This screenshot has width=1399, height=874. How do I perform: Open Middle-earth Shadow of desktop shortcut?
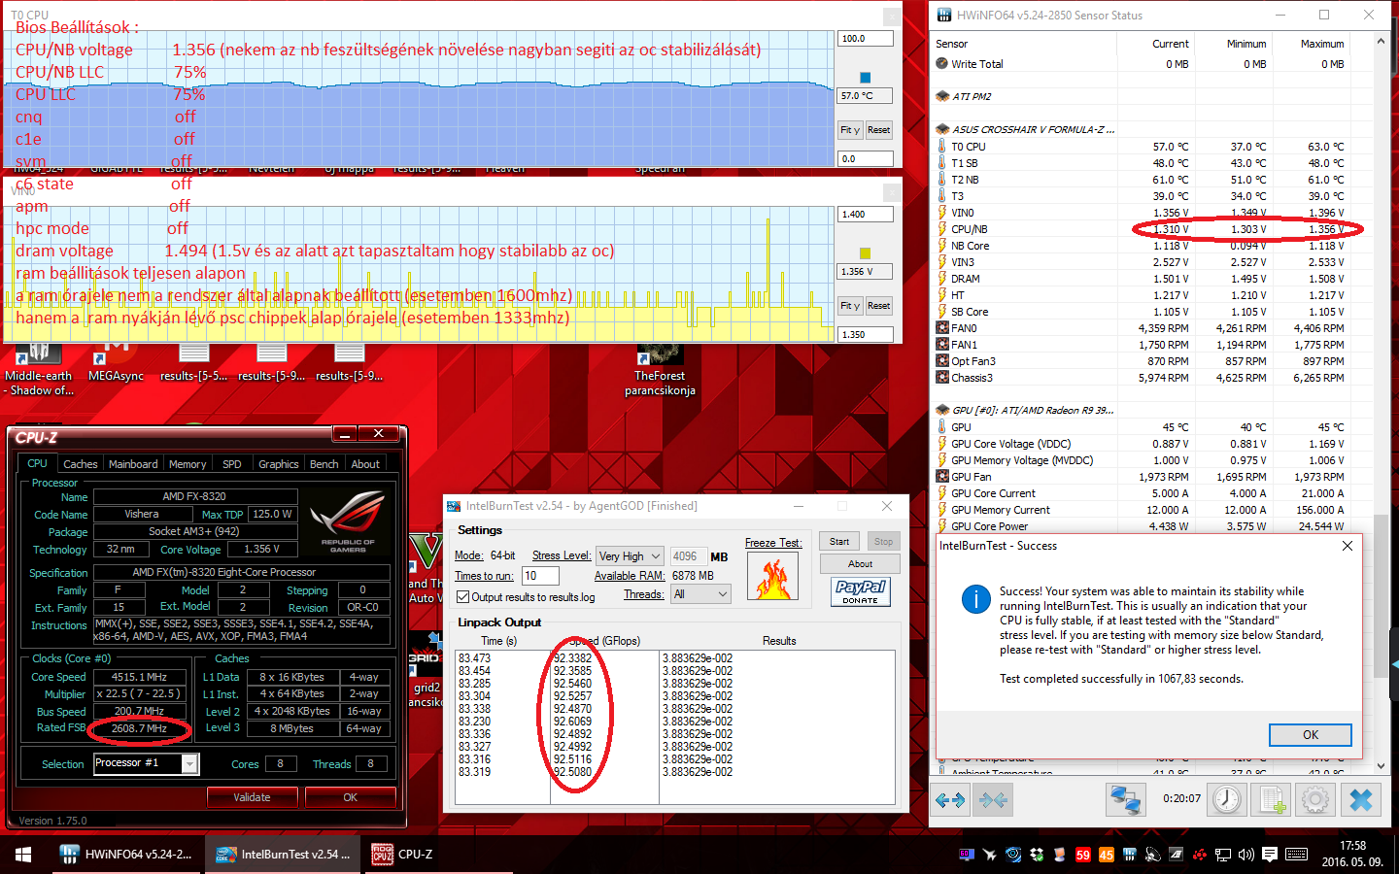(x=39, y=370)
